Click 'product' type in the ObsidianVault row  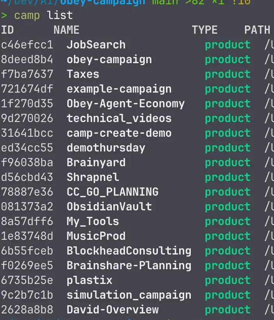228,207
